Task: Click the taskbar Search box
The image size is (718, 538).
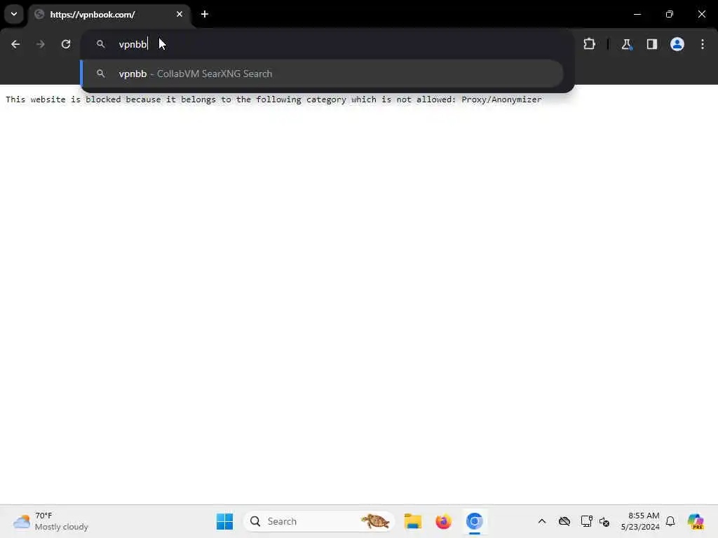Action: (x=319, y=521)
